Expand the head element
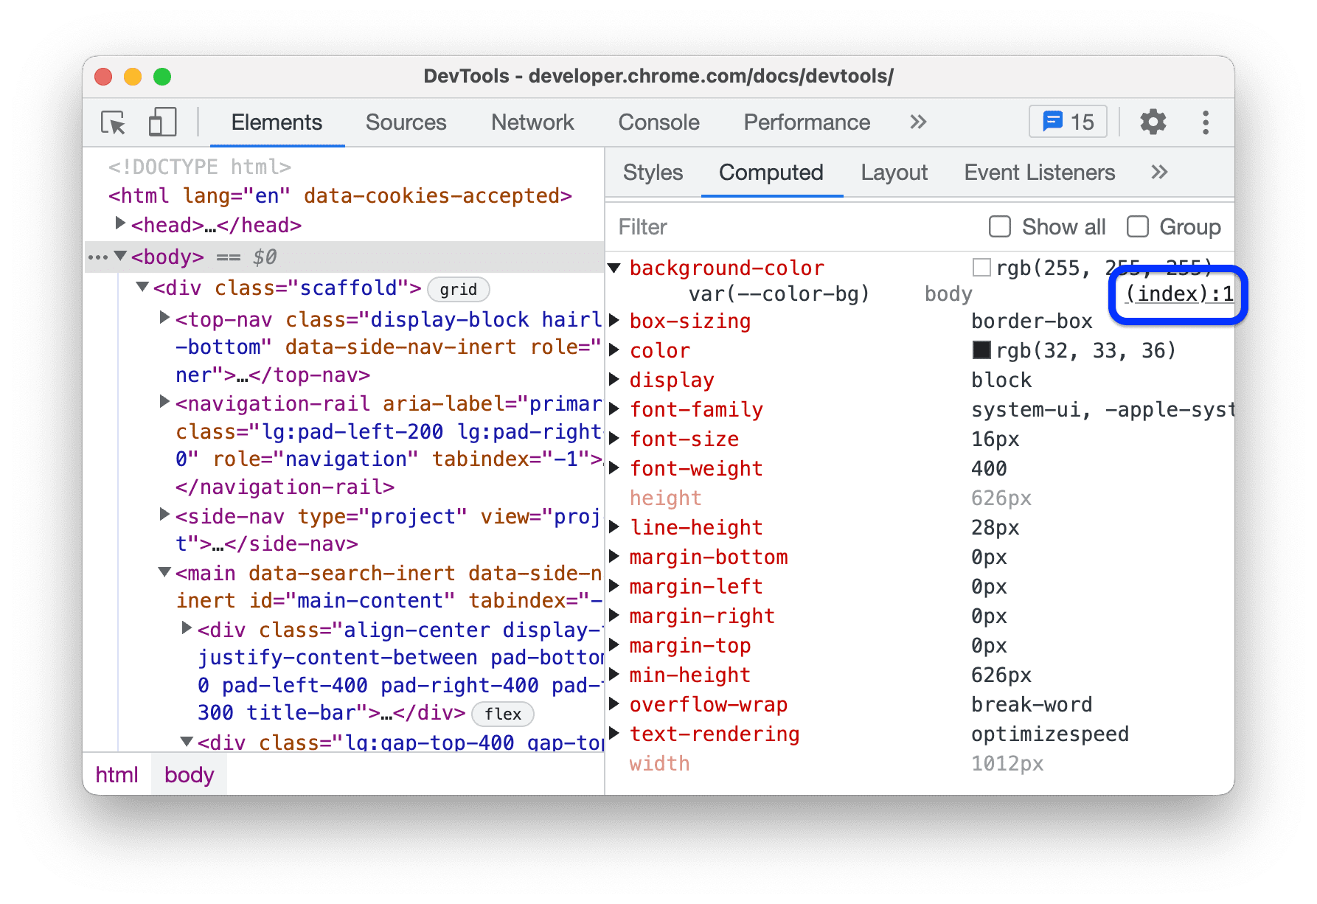 pyautogui.click(x=120, y=223)
